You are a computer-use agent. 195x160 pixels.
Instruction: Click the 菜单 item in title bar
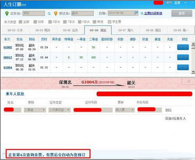coord(177,2)
